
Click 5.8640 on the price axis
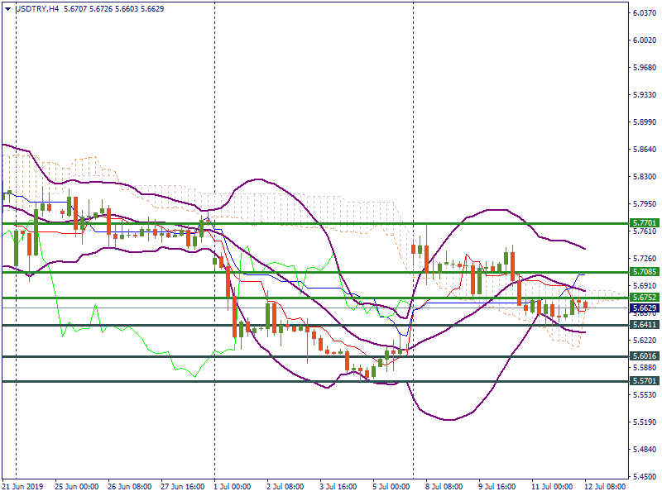point(644,150)
